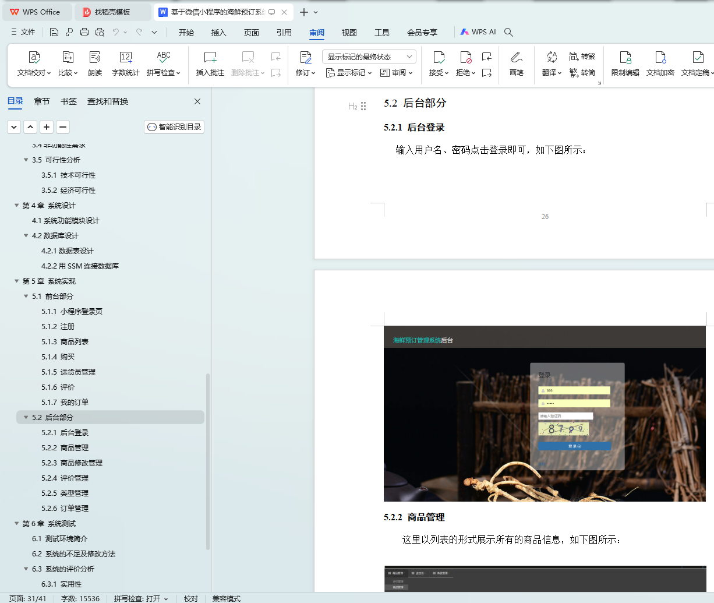Select the 书签 navigation tab
This screenshot has width=714, height=603.
coord(69,101)
